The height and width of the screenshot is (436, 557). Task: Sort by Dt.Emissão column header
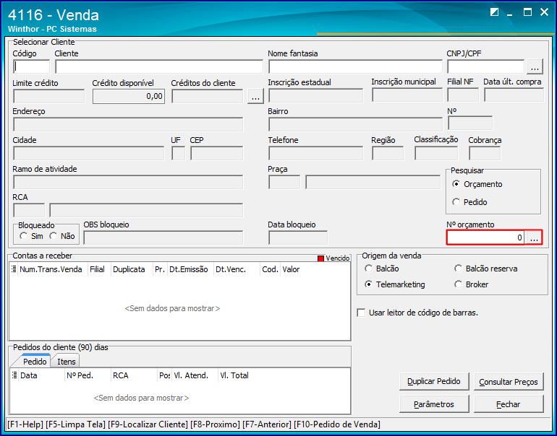[189, 269]
